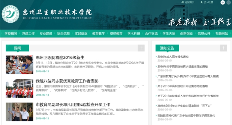Expand the 通知公告 plus button
232x125 pixels.
click(224, 48)
